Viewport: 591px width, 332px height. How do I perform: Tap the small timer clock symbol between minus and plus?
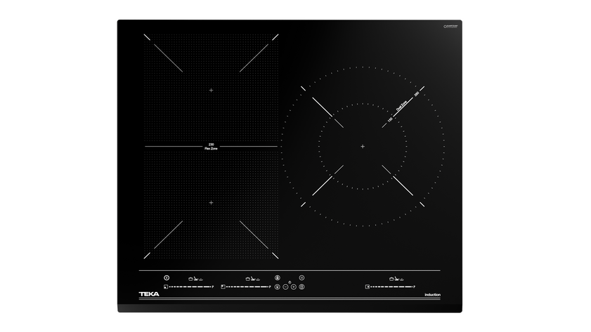click(x=290, y=282)
